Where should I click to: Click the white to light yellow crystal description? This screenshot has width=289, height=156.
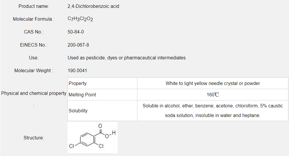213,83
